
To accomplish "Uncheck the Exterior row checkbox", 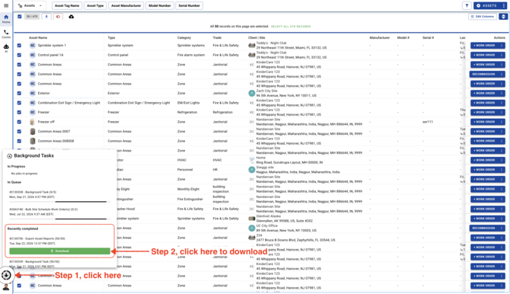I will coord(19,94).
